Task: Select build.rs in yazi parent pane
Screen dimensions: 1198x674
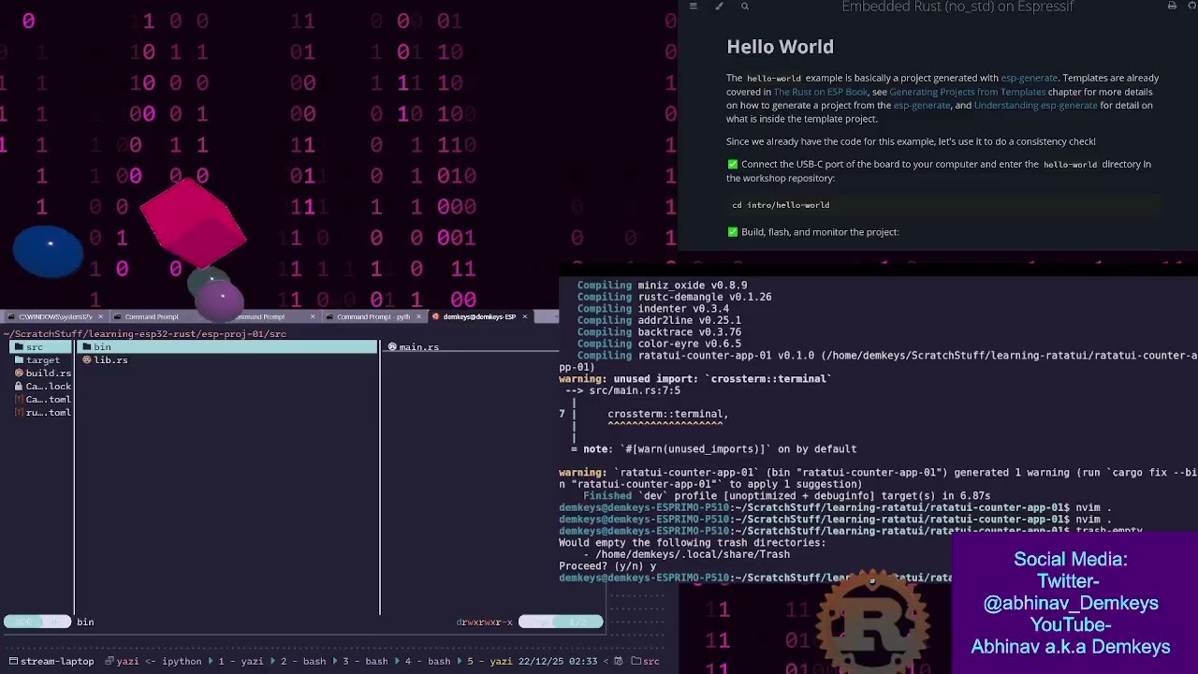Action: click(x=40, y=374)
